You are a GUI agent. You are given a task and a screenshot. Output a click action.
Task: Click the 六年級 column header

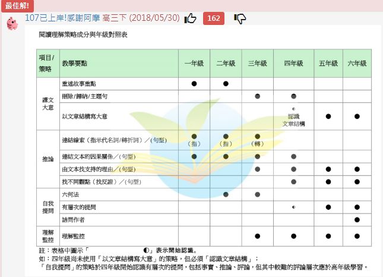coord(357,64)
